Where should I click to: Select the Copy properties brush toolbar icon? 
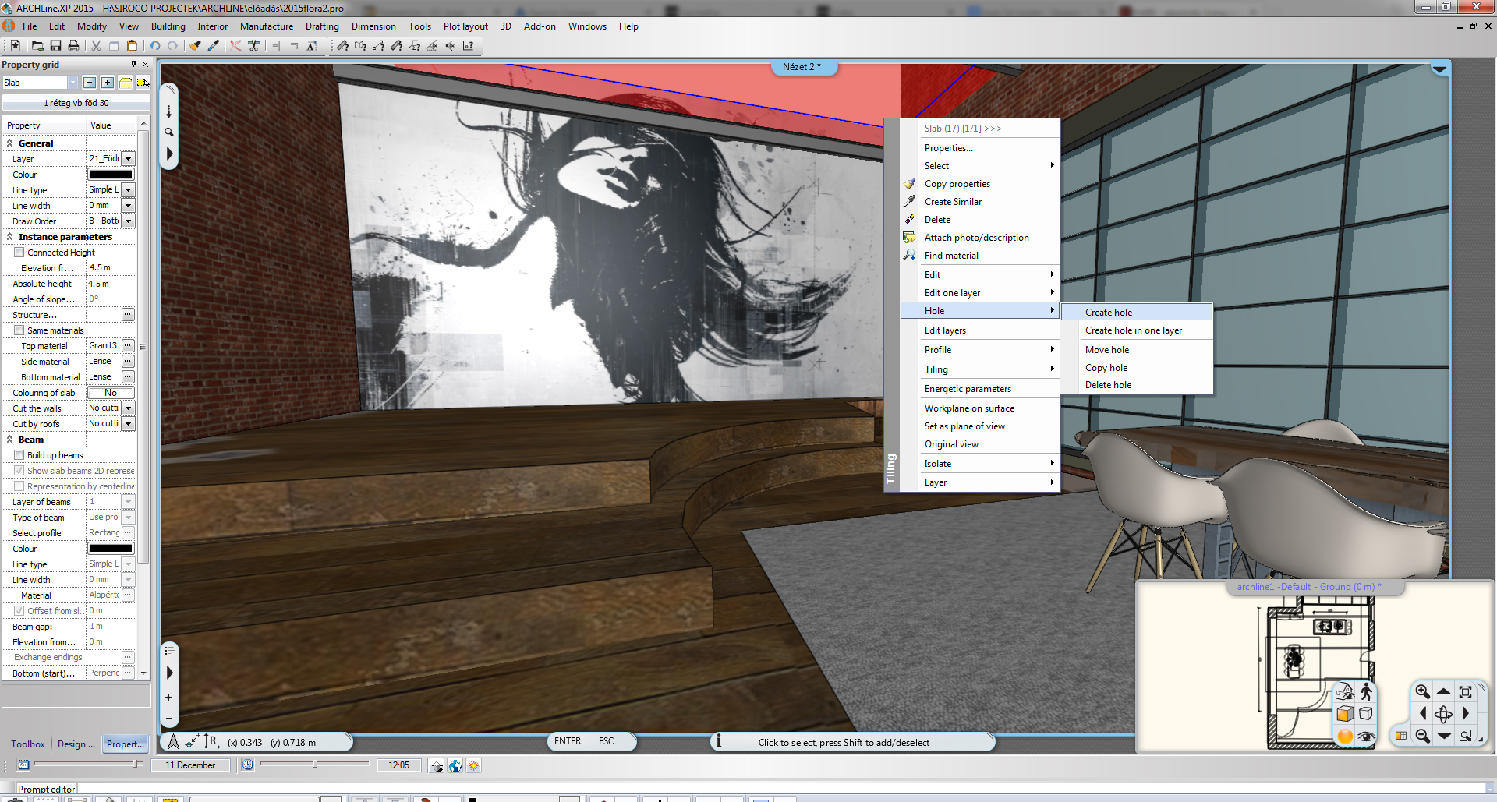click(196, 46)
